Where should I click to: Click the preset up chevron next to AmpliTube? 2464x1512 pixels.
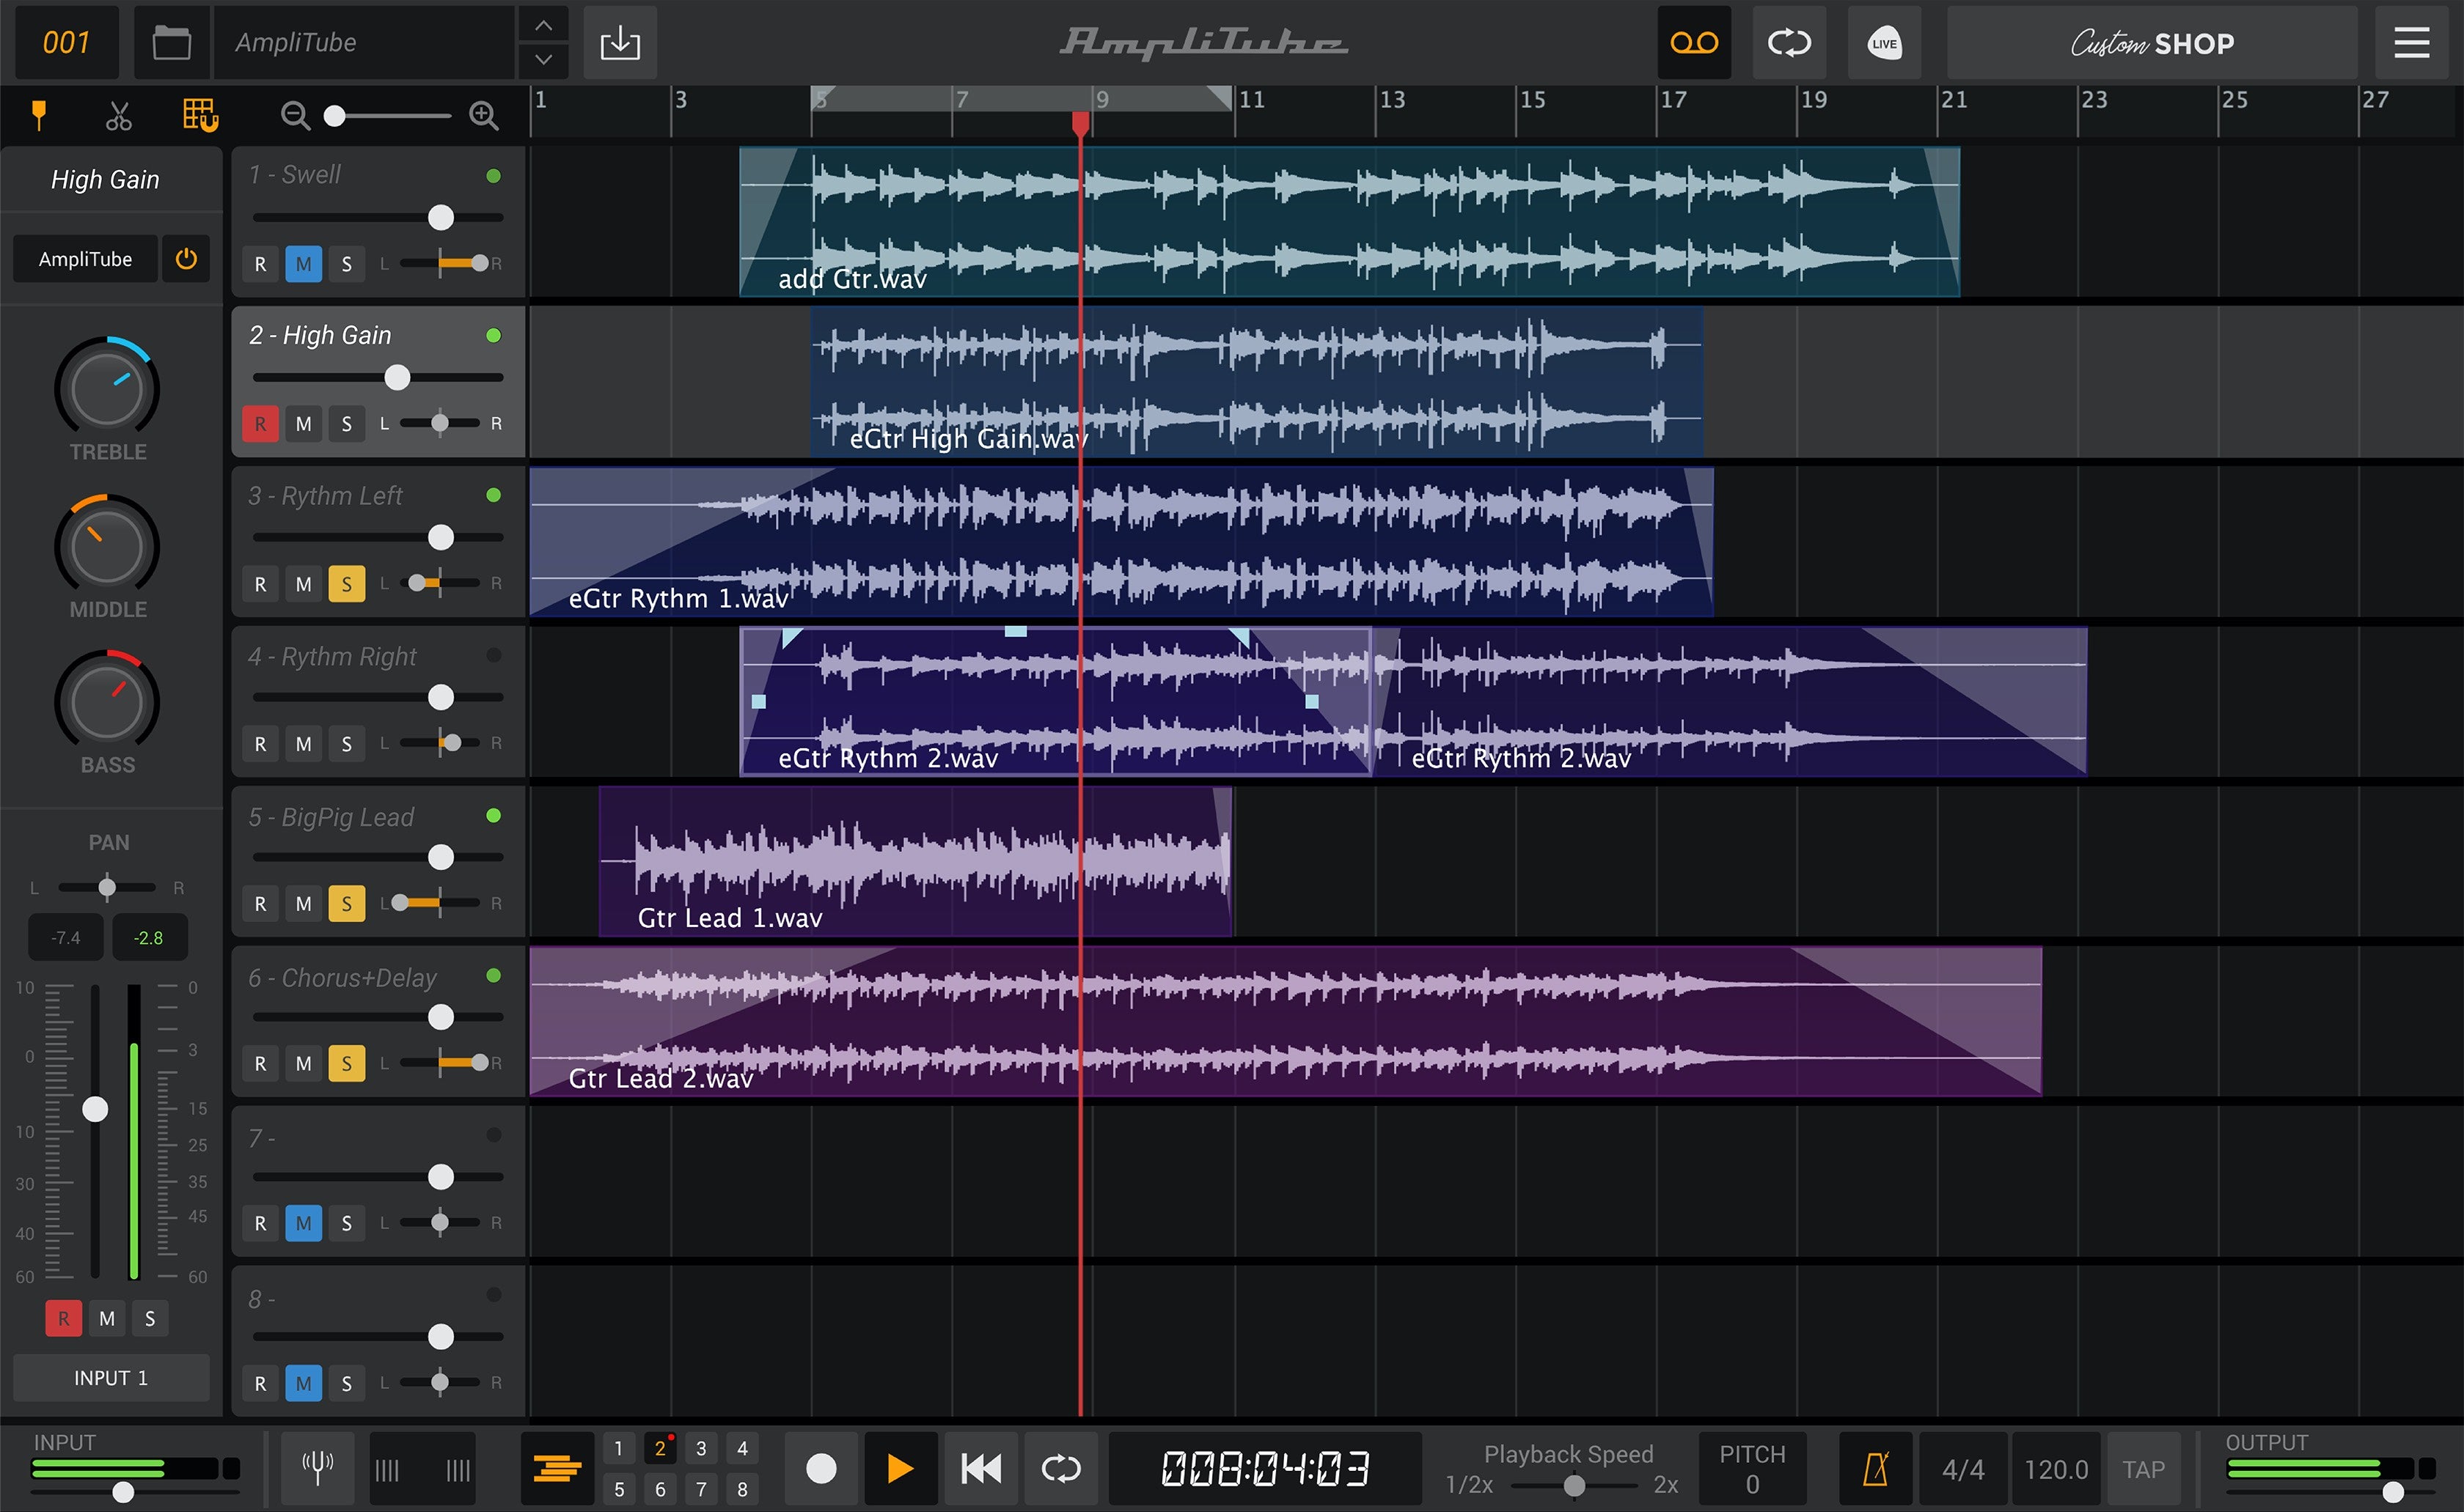pyautogui.click(x=543, y=23)
